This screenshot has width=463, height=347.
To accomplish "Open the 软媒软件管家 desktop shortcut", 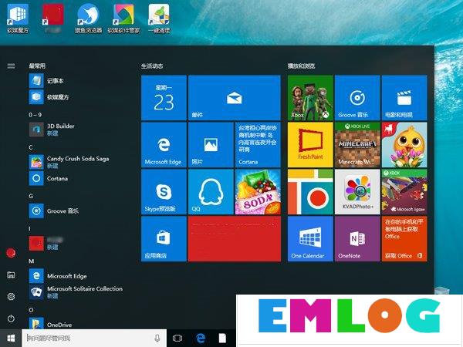I will [x=123, y=18].
